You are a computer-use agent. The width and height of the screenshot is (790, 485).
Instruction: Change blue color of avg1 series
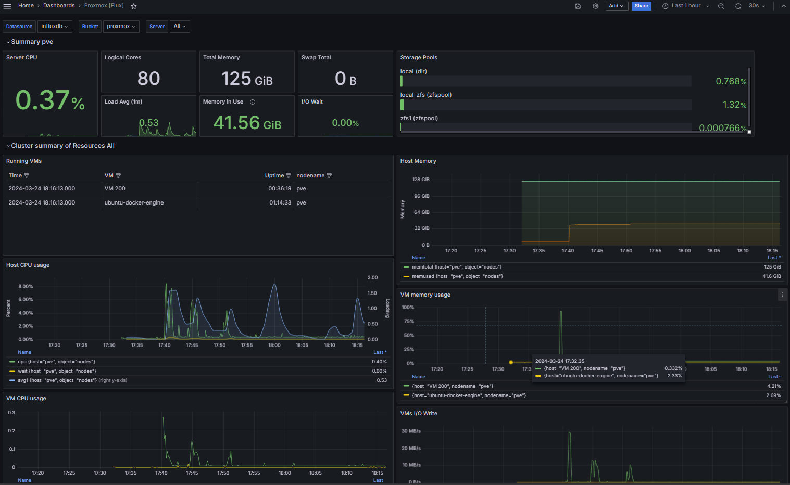click(x=12, y=380)
